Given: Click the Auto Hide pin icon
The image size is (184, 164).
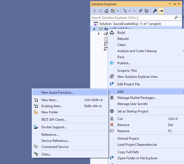Looking at the screenshot, I should (174, 4).
